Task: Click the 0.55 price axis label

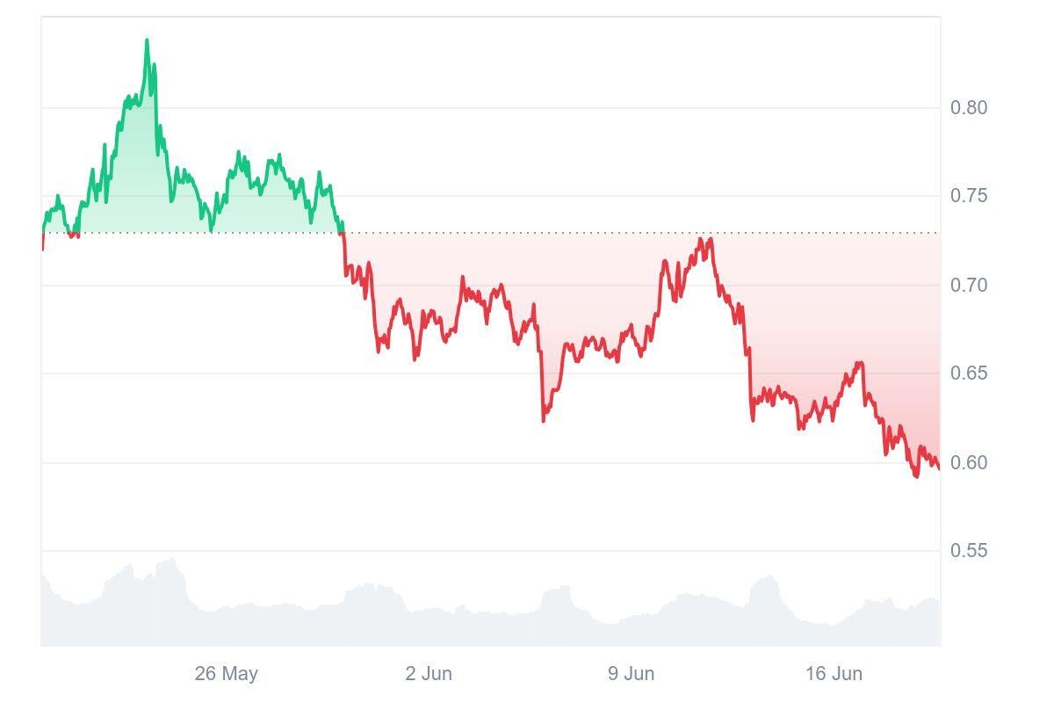Action: coord(969,551)
